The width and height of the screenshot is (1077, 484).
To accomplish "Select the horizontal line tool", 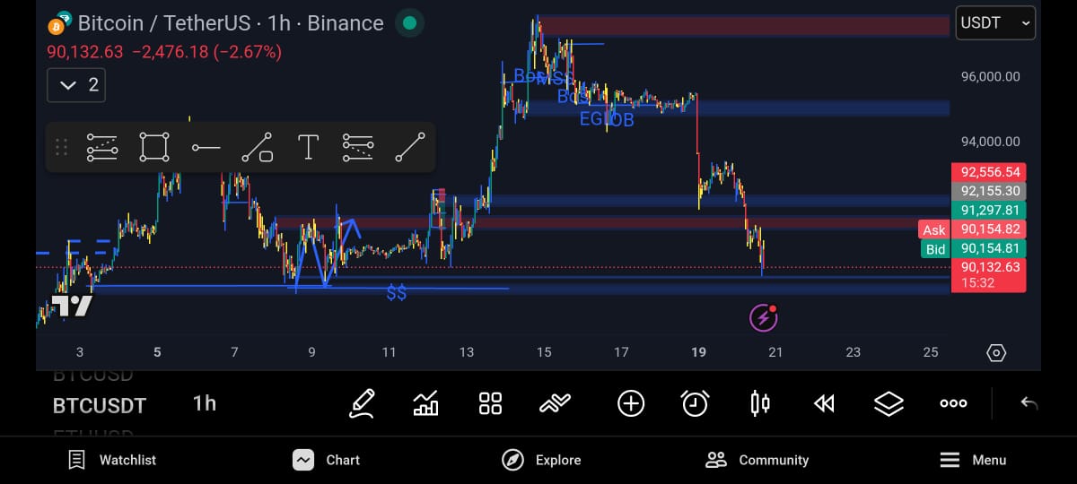I will (x=206, y=147).
